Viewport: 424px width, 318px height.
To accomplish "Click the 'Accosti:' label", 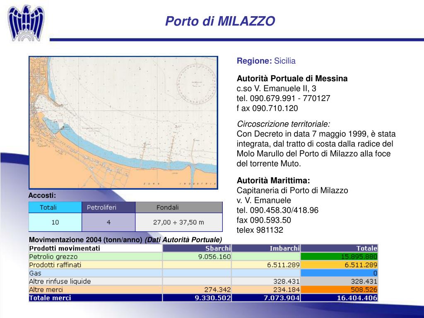I will (42, 195).
